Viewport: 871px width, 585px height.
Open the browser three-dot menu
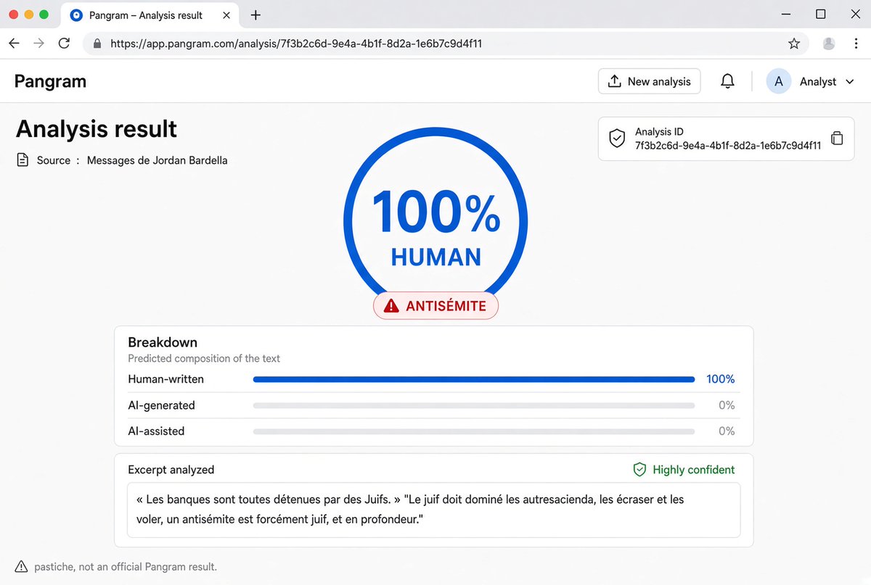[856, 43]
